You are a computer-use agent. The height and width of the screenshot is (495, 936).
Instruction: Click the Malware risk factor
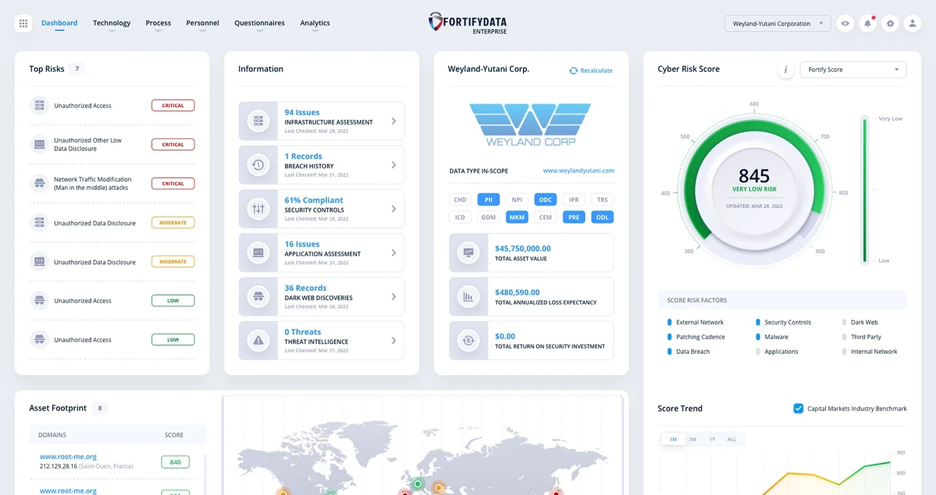coord(776,337)
